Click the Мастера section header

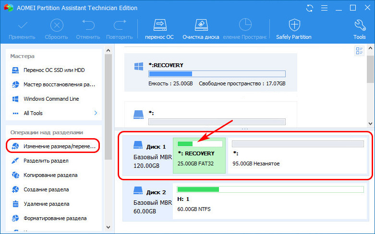click(22, 56)
